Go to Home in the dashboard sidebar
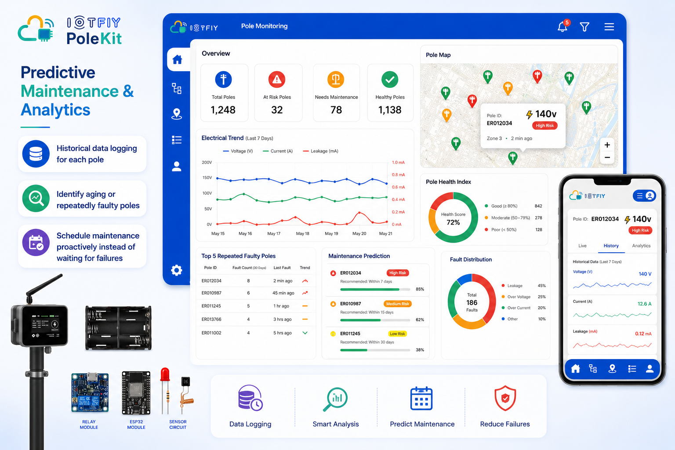The image size is (675, 450). 177,59
